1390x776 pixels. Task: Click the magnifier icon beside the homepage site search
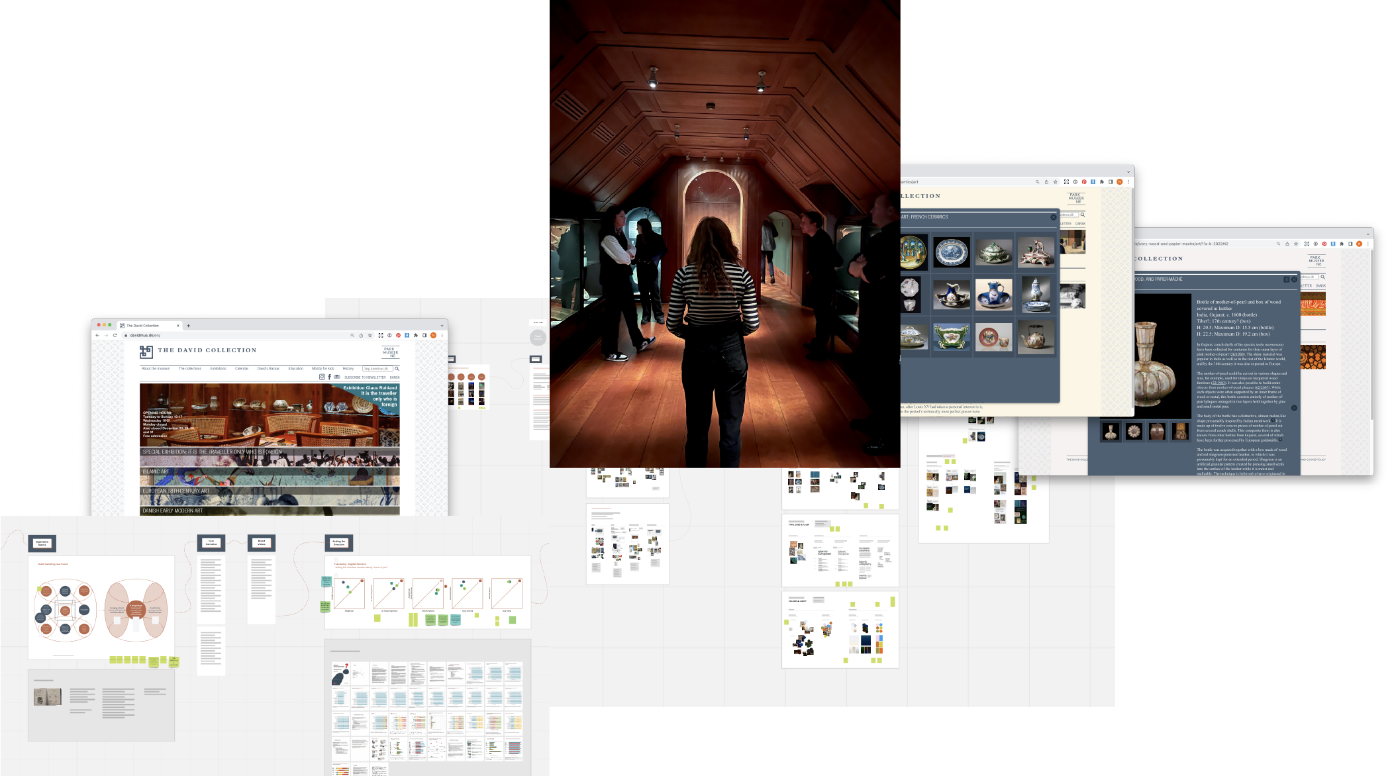397,368
